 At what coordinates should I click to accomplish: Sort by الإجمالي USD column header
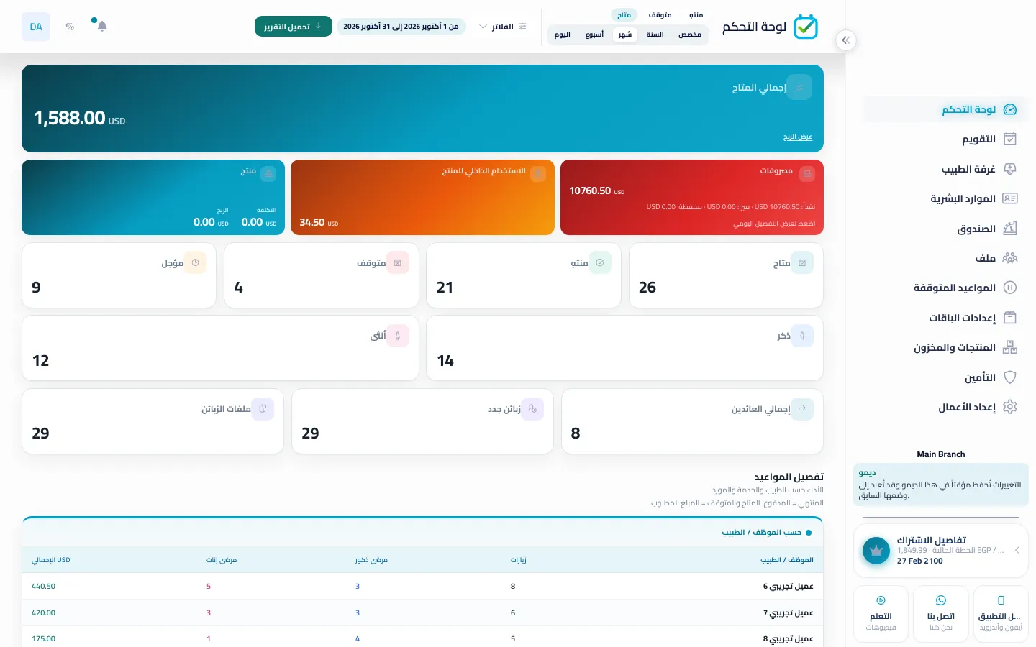(x=51, y=560)
